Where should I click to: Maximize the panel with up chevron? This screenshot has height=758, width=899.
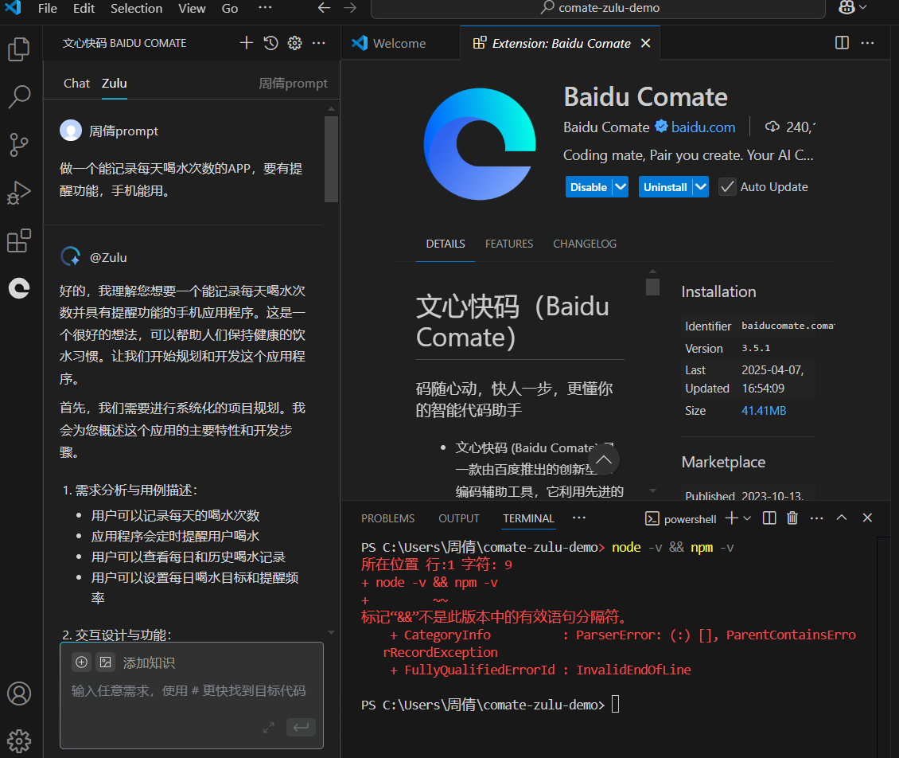tap(842, 518)
